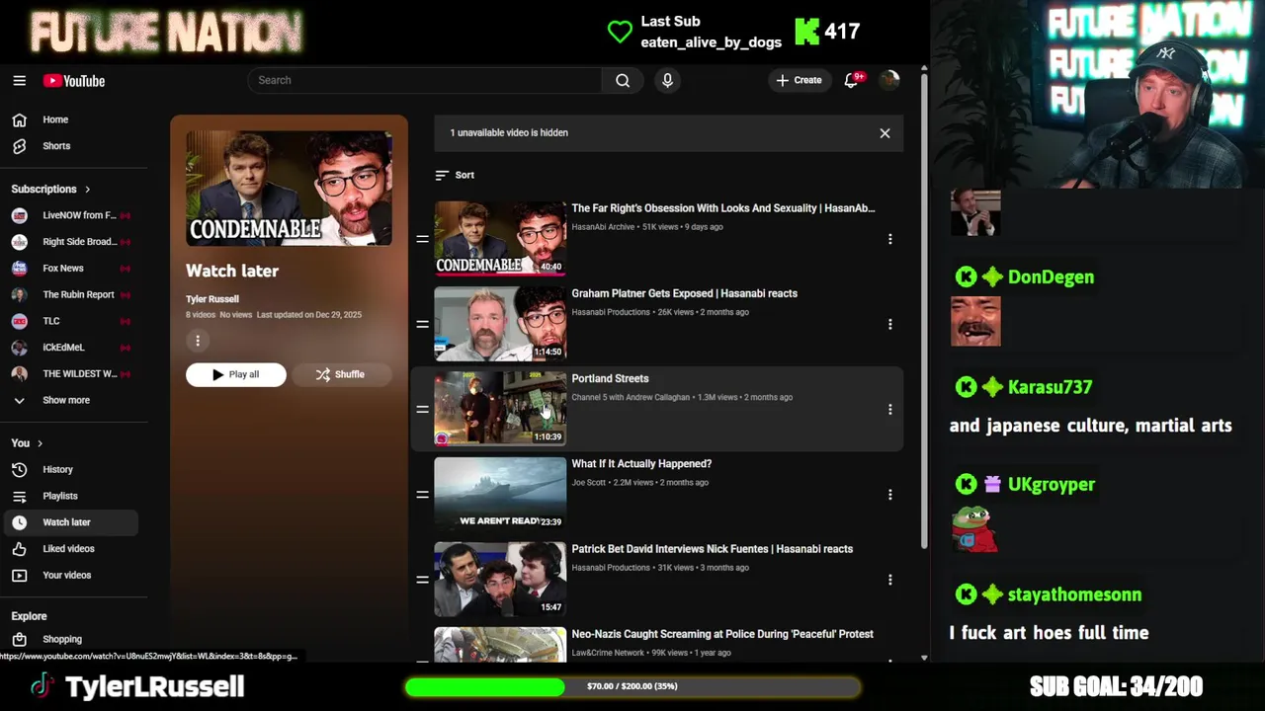Open action menu for What If It Actually Happened
The height and width of the screenshot is (711, 1265).
889,494
